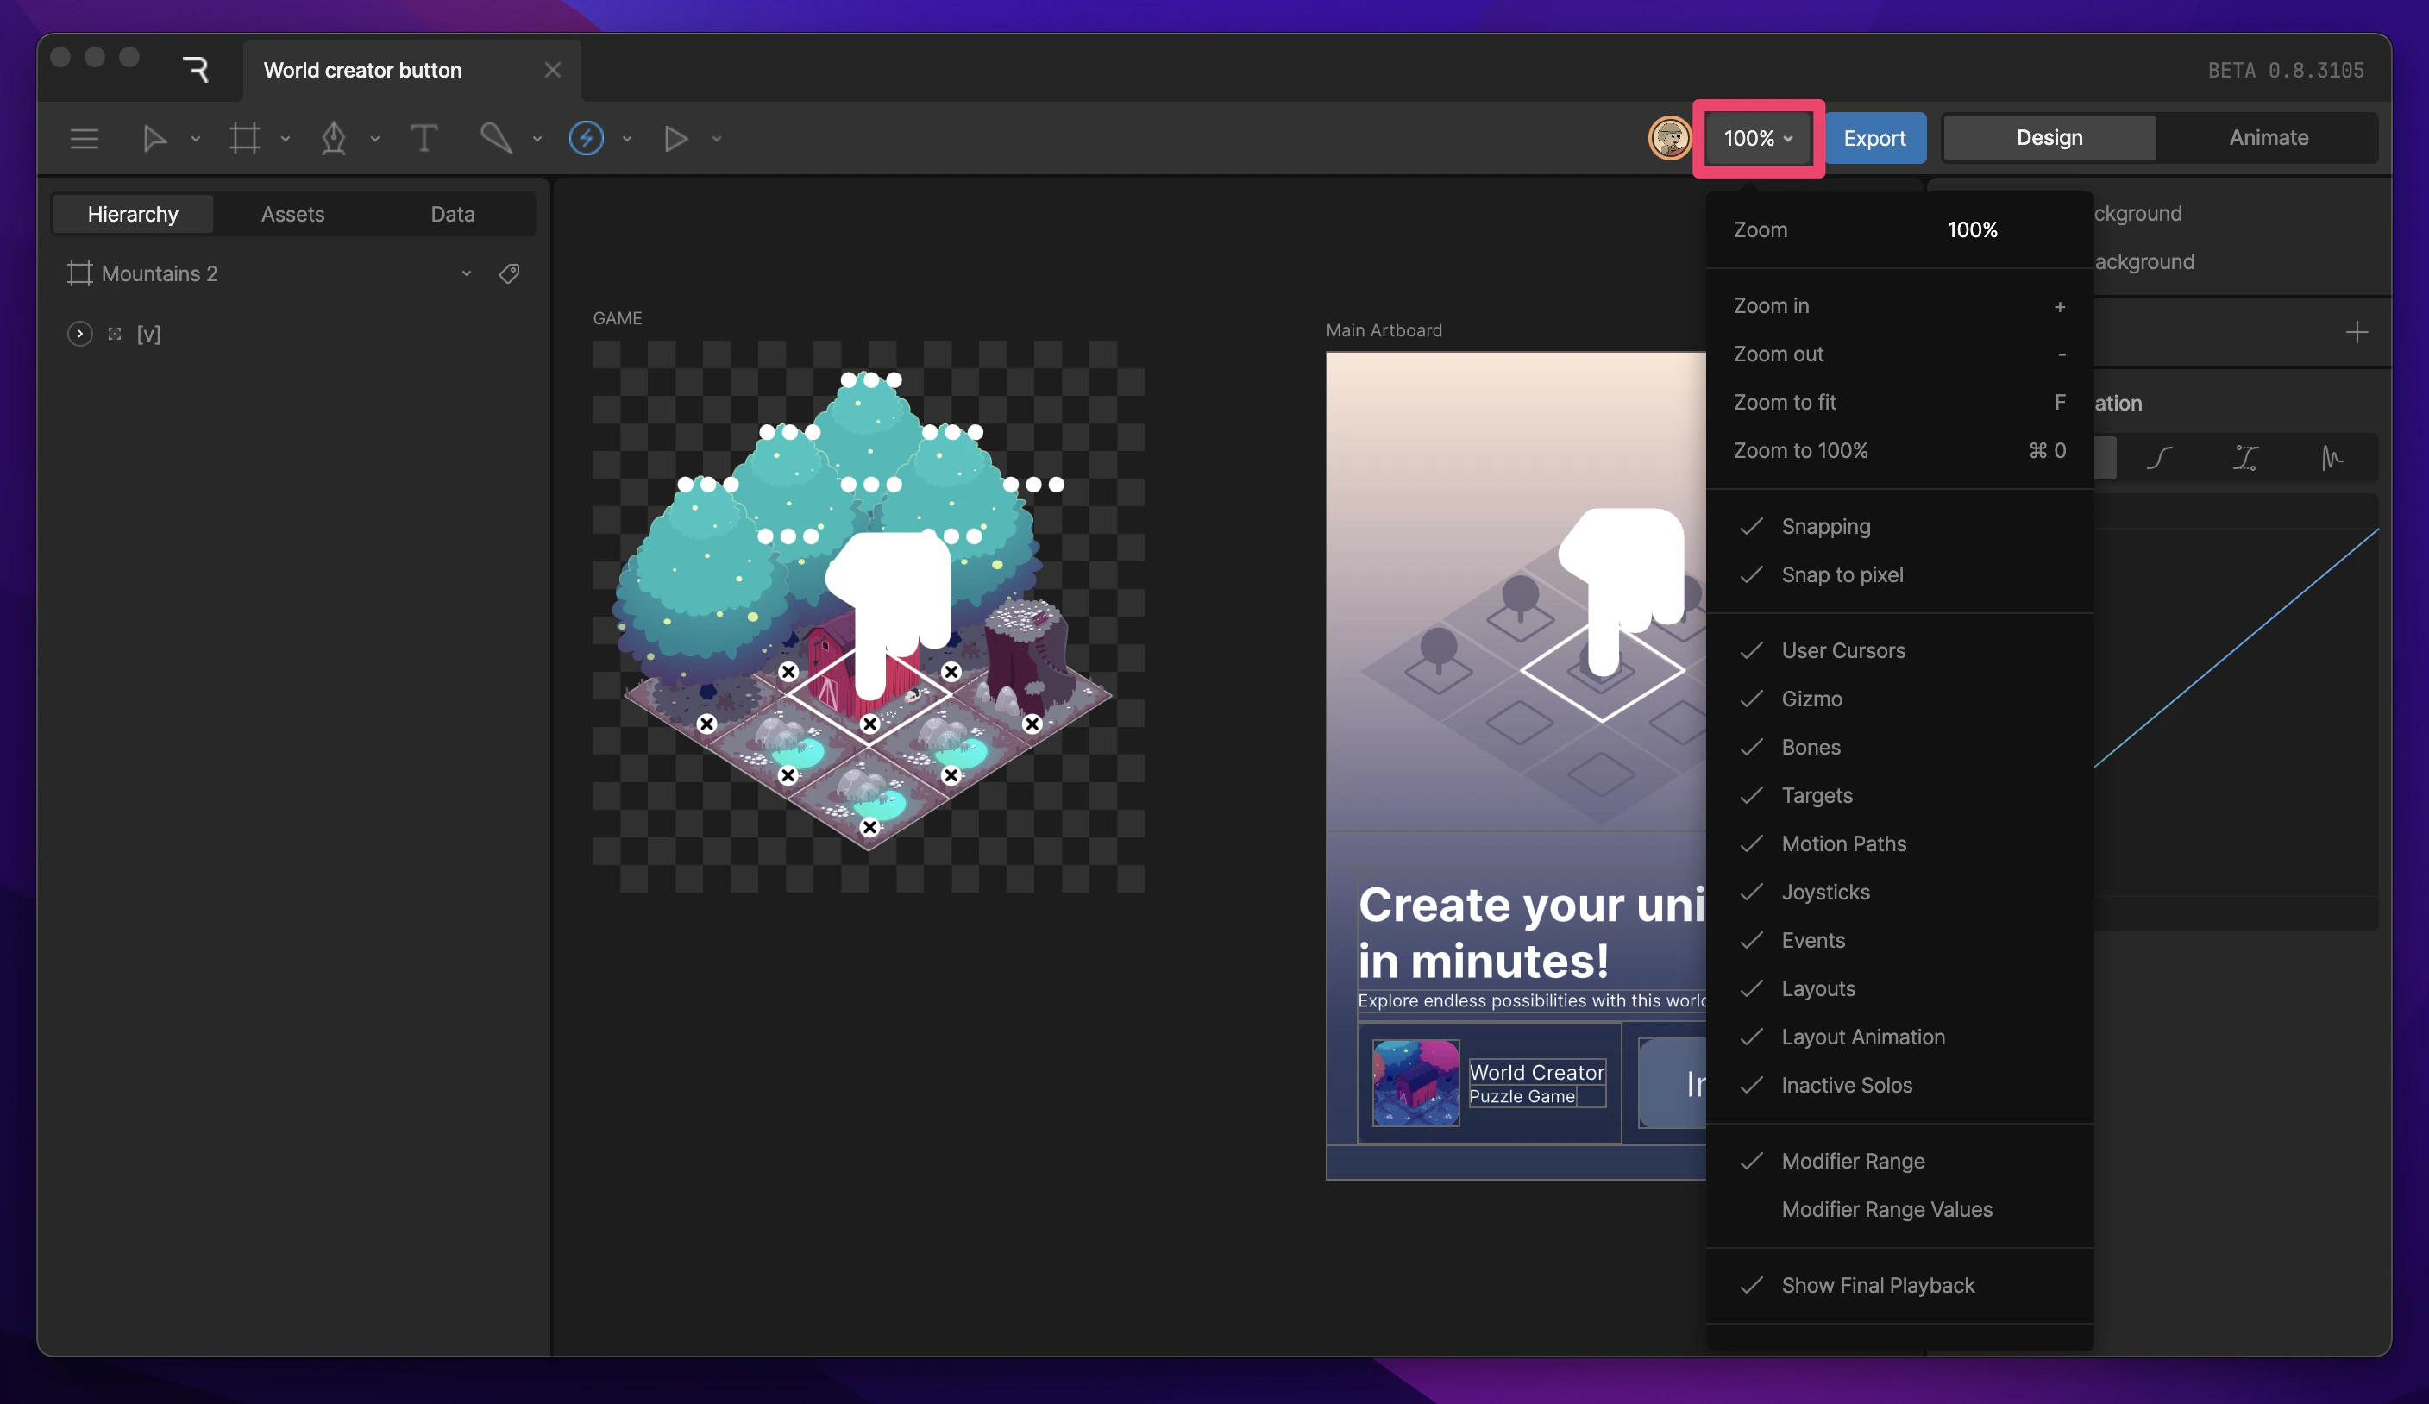This screenshot has height=1404, width=2429.
Task: Open the hamburger menu icon
Action: (84, 138)
